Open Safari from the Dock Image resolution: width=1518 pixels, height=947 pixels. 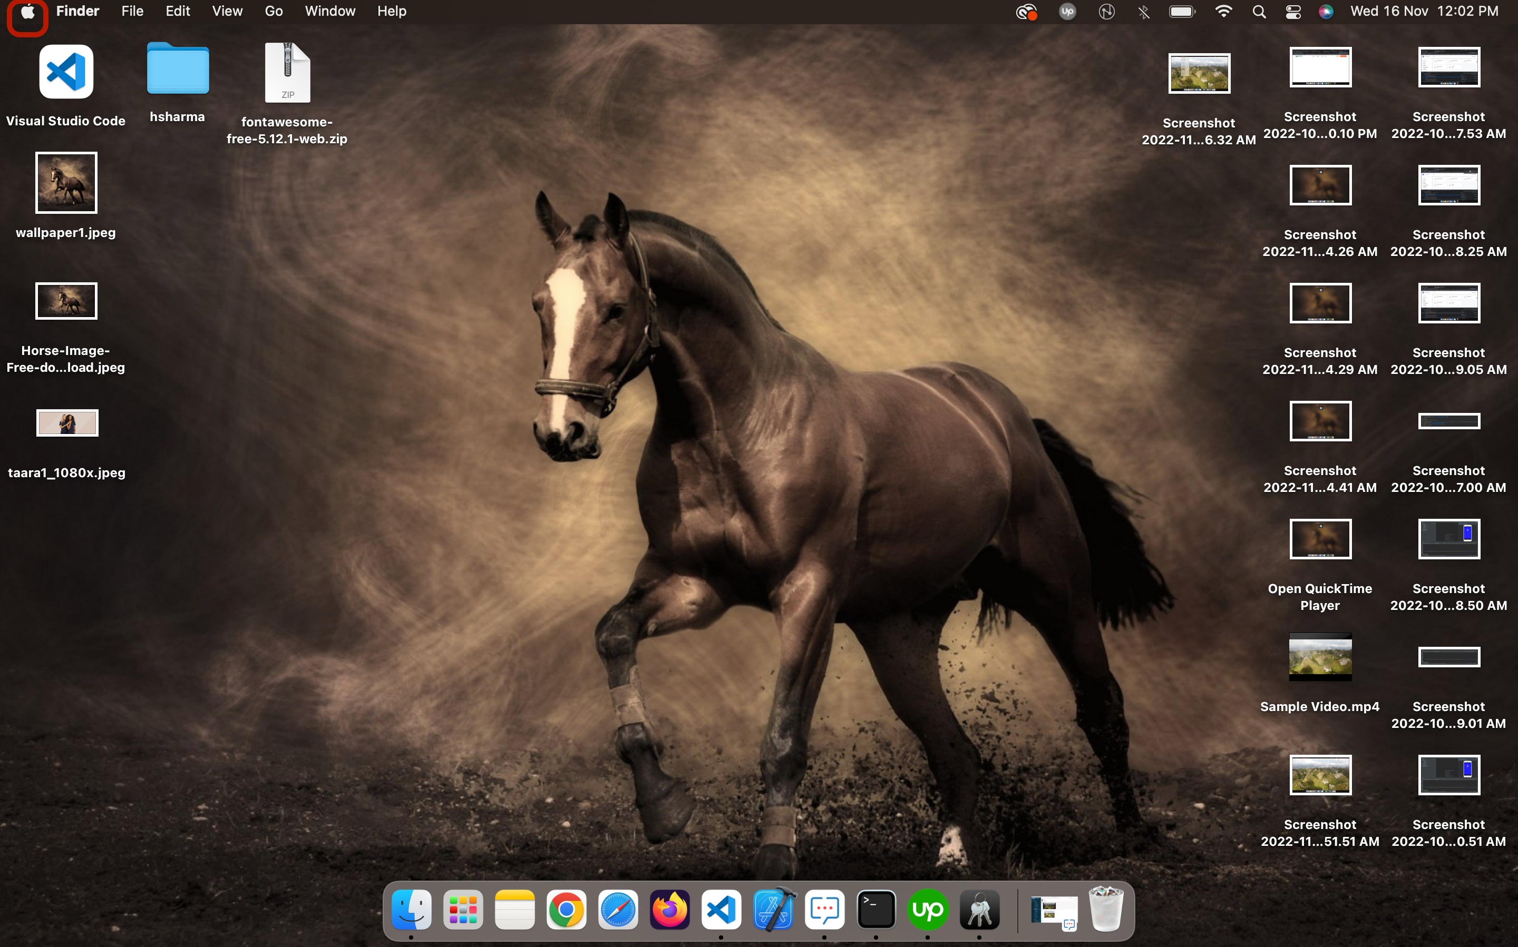point(618,910)
